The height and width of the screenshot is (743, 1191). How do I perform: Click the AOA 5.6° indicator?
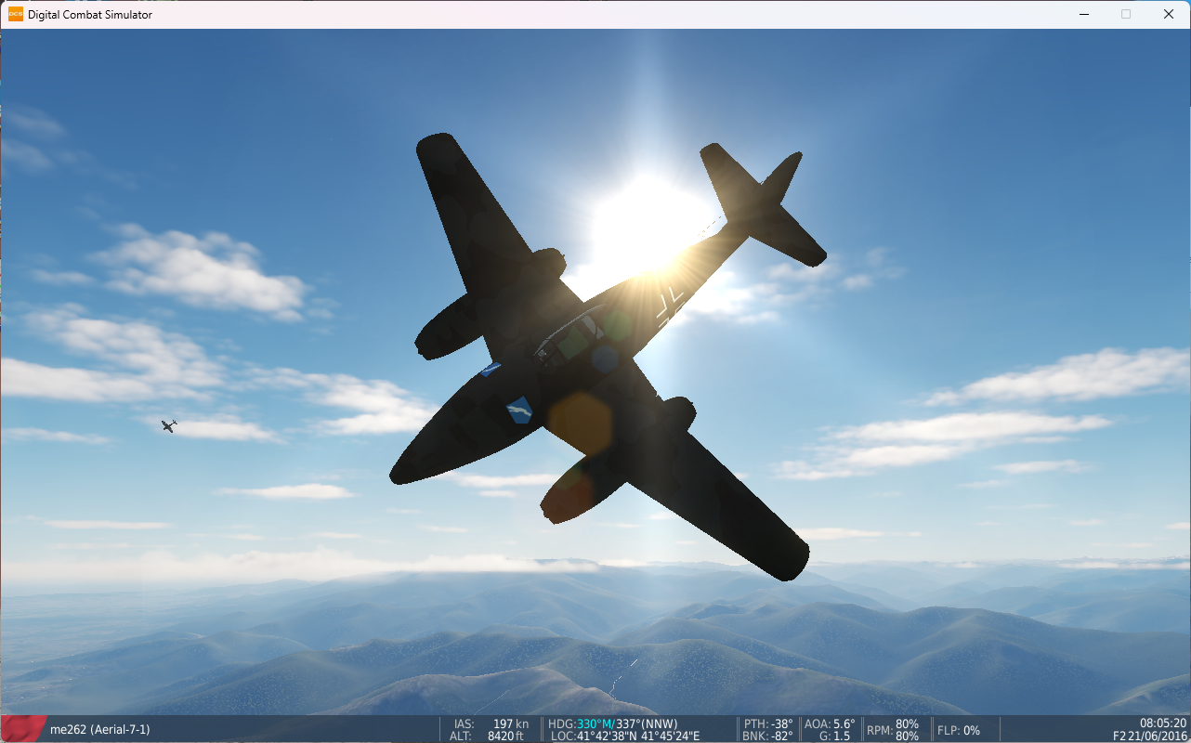tap(829, 723)
